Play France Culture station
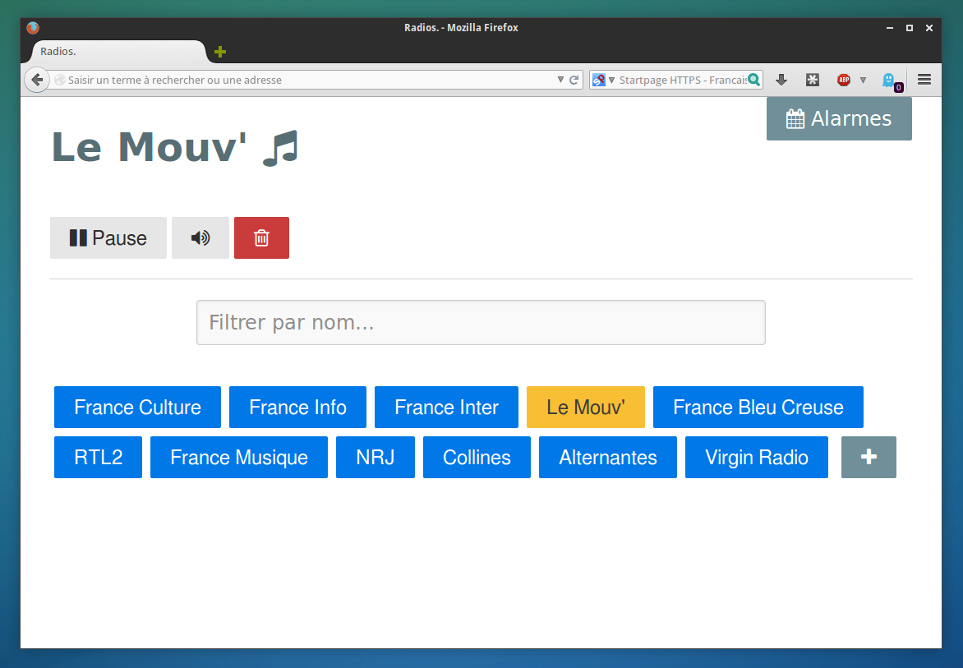Image resolution: width=963 pixels, height=668 pixels. point(137,407)
